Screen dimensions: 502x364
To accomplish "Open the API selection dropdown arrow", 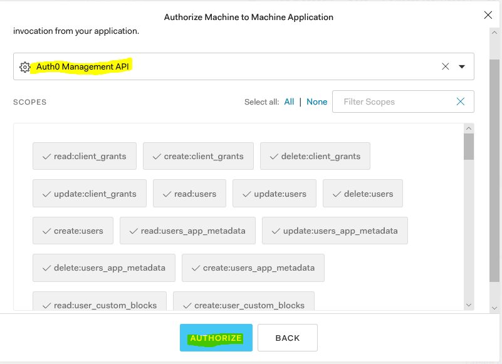I will 462,66.
